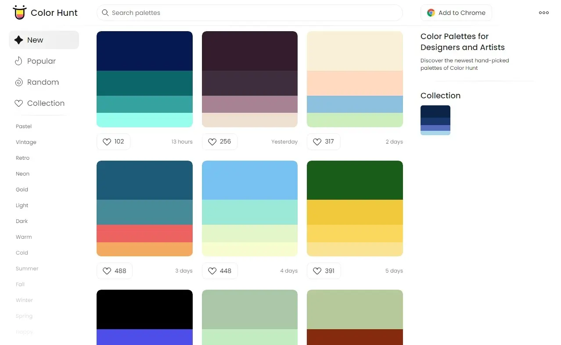Click the Popular flame icon

tap(18, 61)
